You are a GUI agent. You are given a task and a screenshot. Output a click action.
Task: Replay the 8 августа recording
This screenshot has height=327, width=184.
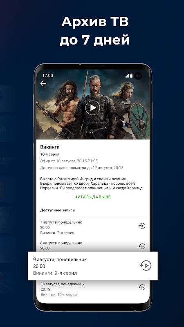pos(142,246)
